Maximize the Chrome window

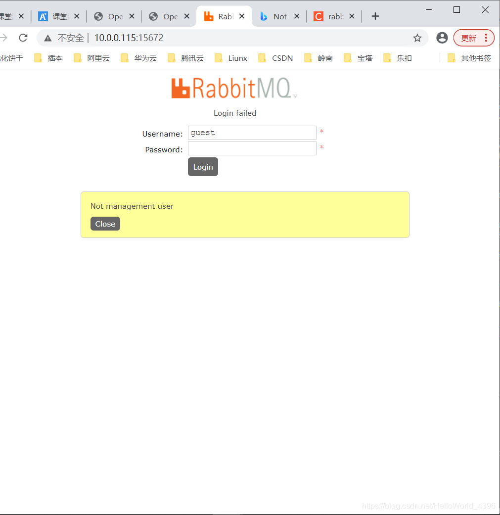(456, 10)
